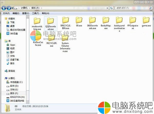Go back using the Back arrow button
The width and height of the screenshot is (154, 114).
click(4, 8)
